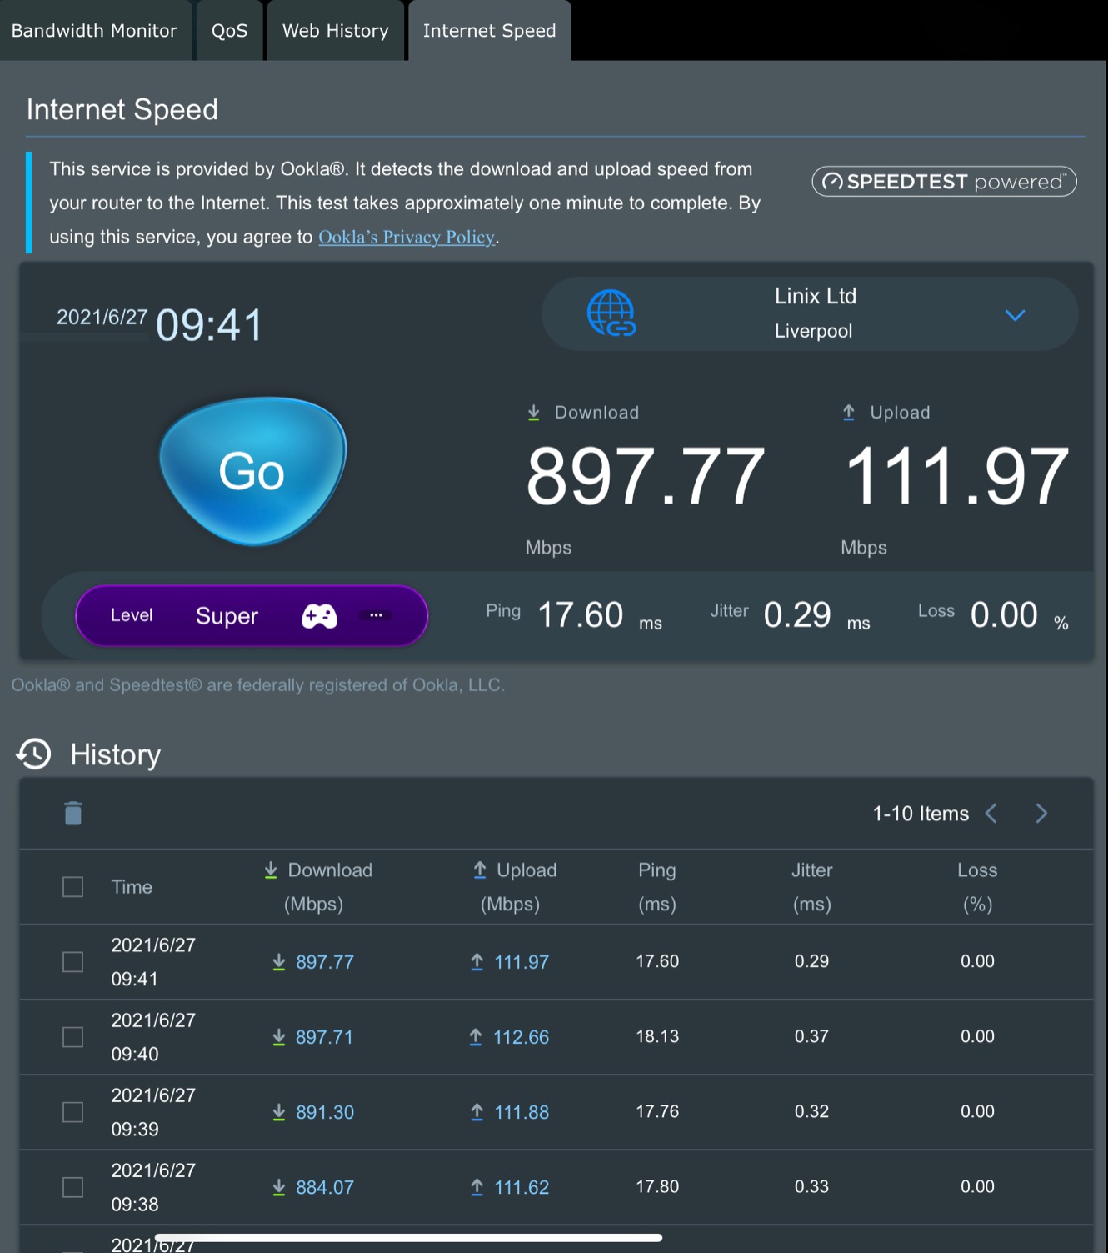Image resolution: width=1108 pixels, height=1253 pixels.
Task: Open the QoS tab
Action: (x=229, y=31)
